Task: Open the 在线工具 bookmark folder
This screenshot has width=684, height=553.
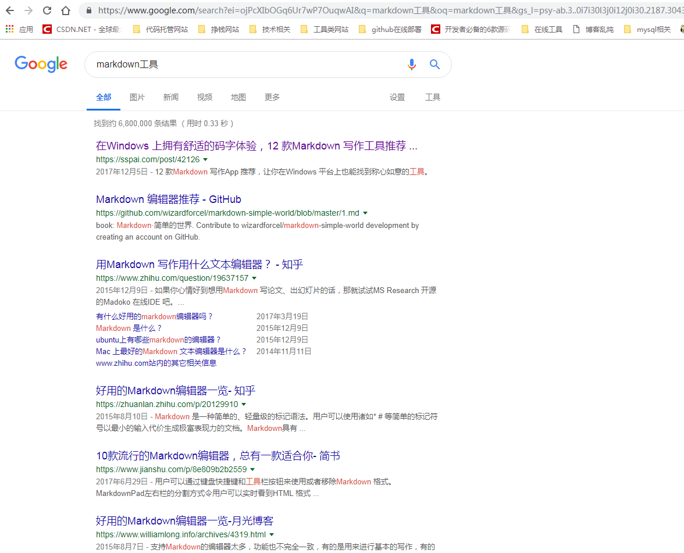Action: 542,29
